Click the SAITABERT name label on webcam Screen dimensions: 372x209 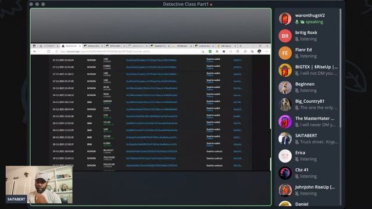pos(16,199)
